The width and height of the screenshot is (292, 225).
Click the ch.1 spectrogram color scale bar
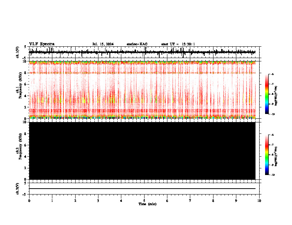coord(267,94)
